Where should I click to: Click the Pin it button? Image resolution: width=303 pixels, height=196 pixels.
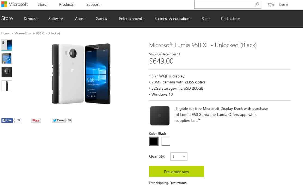pyautogui.click(x=36, y=120)
